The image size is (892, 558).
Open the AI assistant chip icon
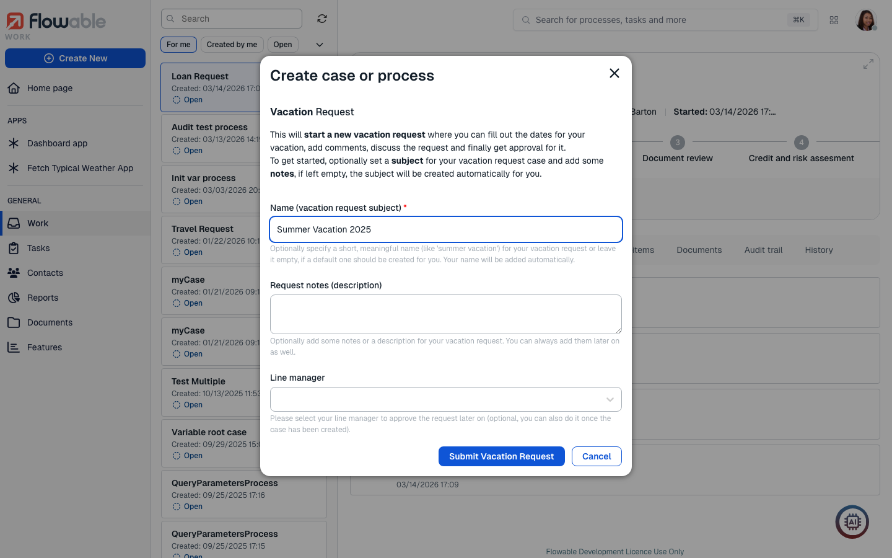(x=852, y=522)
